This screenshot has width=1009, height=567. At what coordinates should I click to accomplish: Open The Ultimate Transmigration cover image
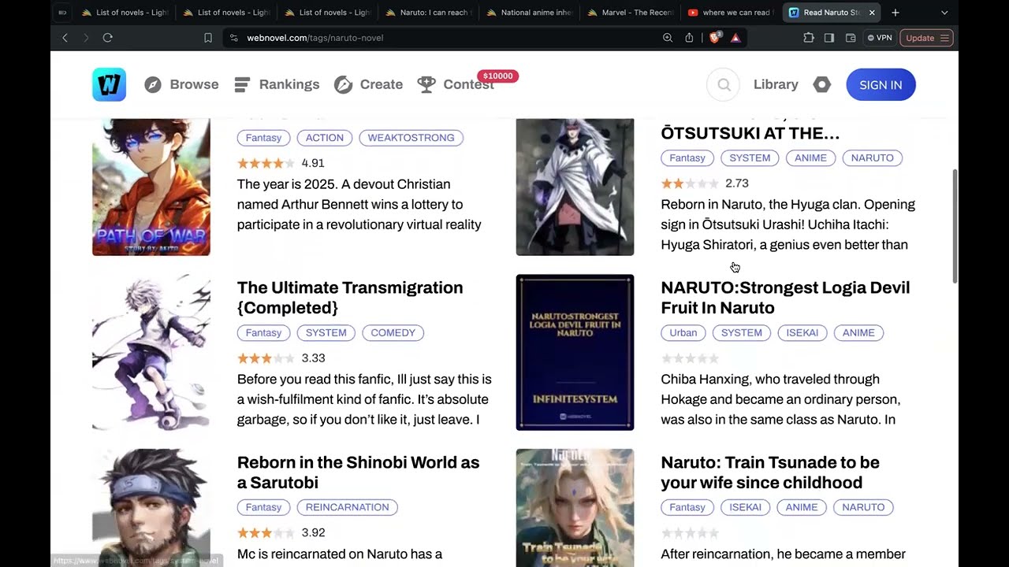[151, 352]
